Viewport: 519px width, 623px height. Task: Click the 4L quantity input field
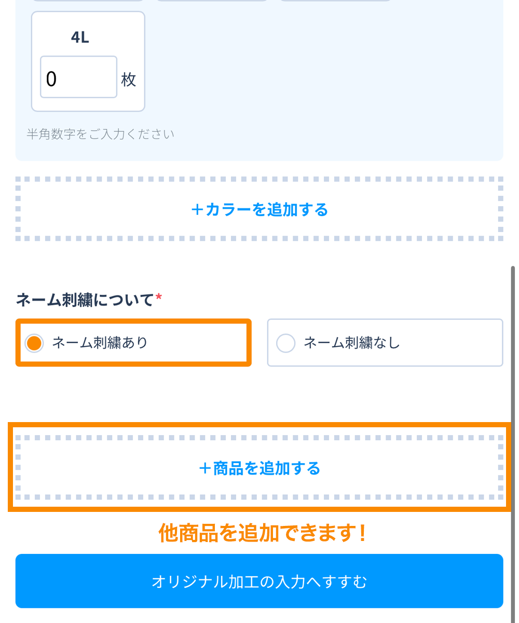coord(78,77)
